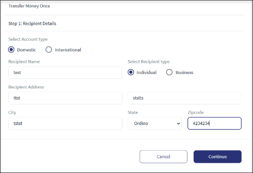Click the State dropdown chevron arrow

point(178,123)
